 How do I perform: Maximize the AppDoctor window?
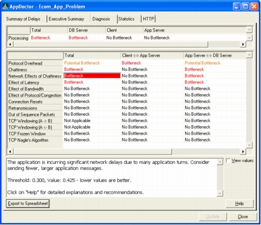pos(246,6)
